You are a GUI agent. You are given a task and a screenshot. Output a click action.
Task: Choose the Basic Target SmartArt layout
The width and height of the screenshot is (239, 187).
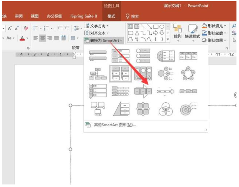click(188, 109)
